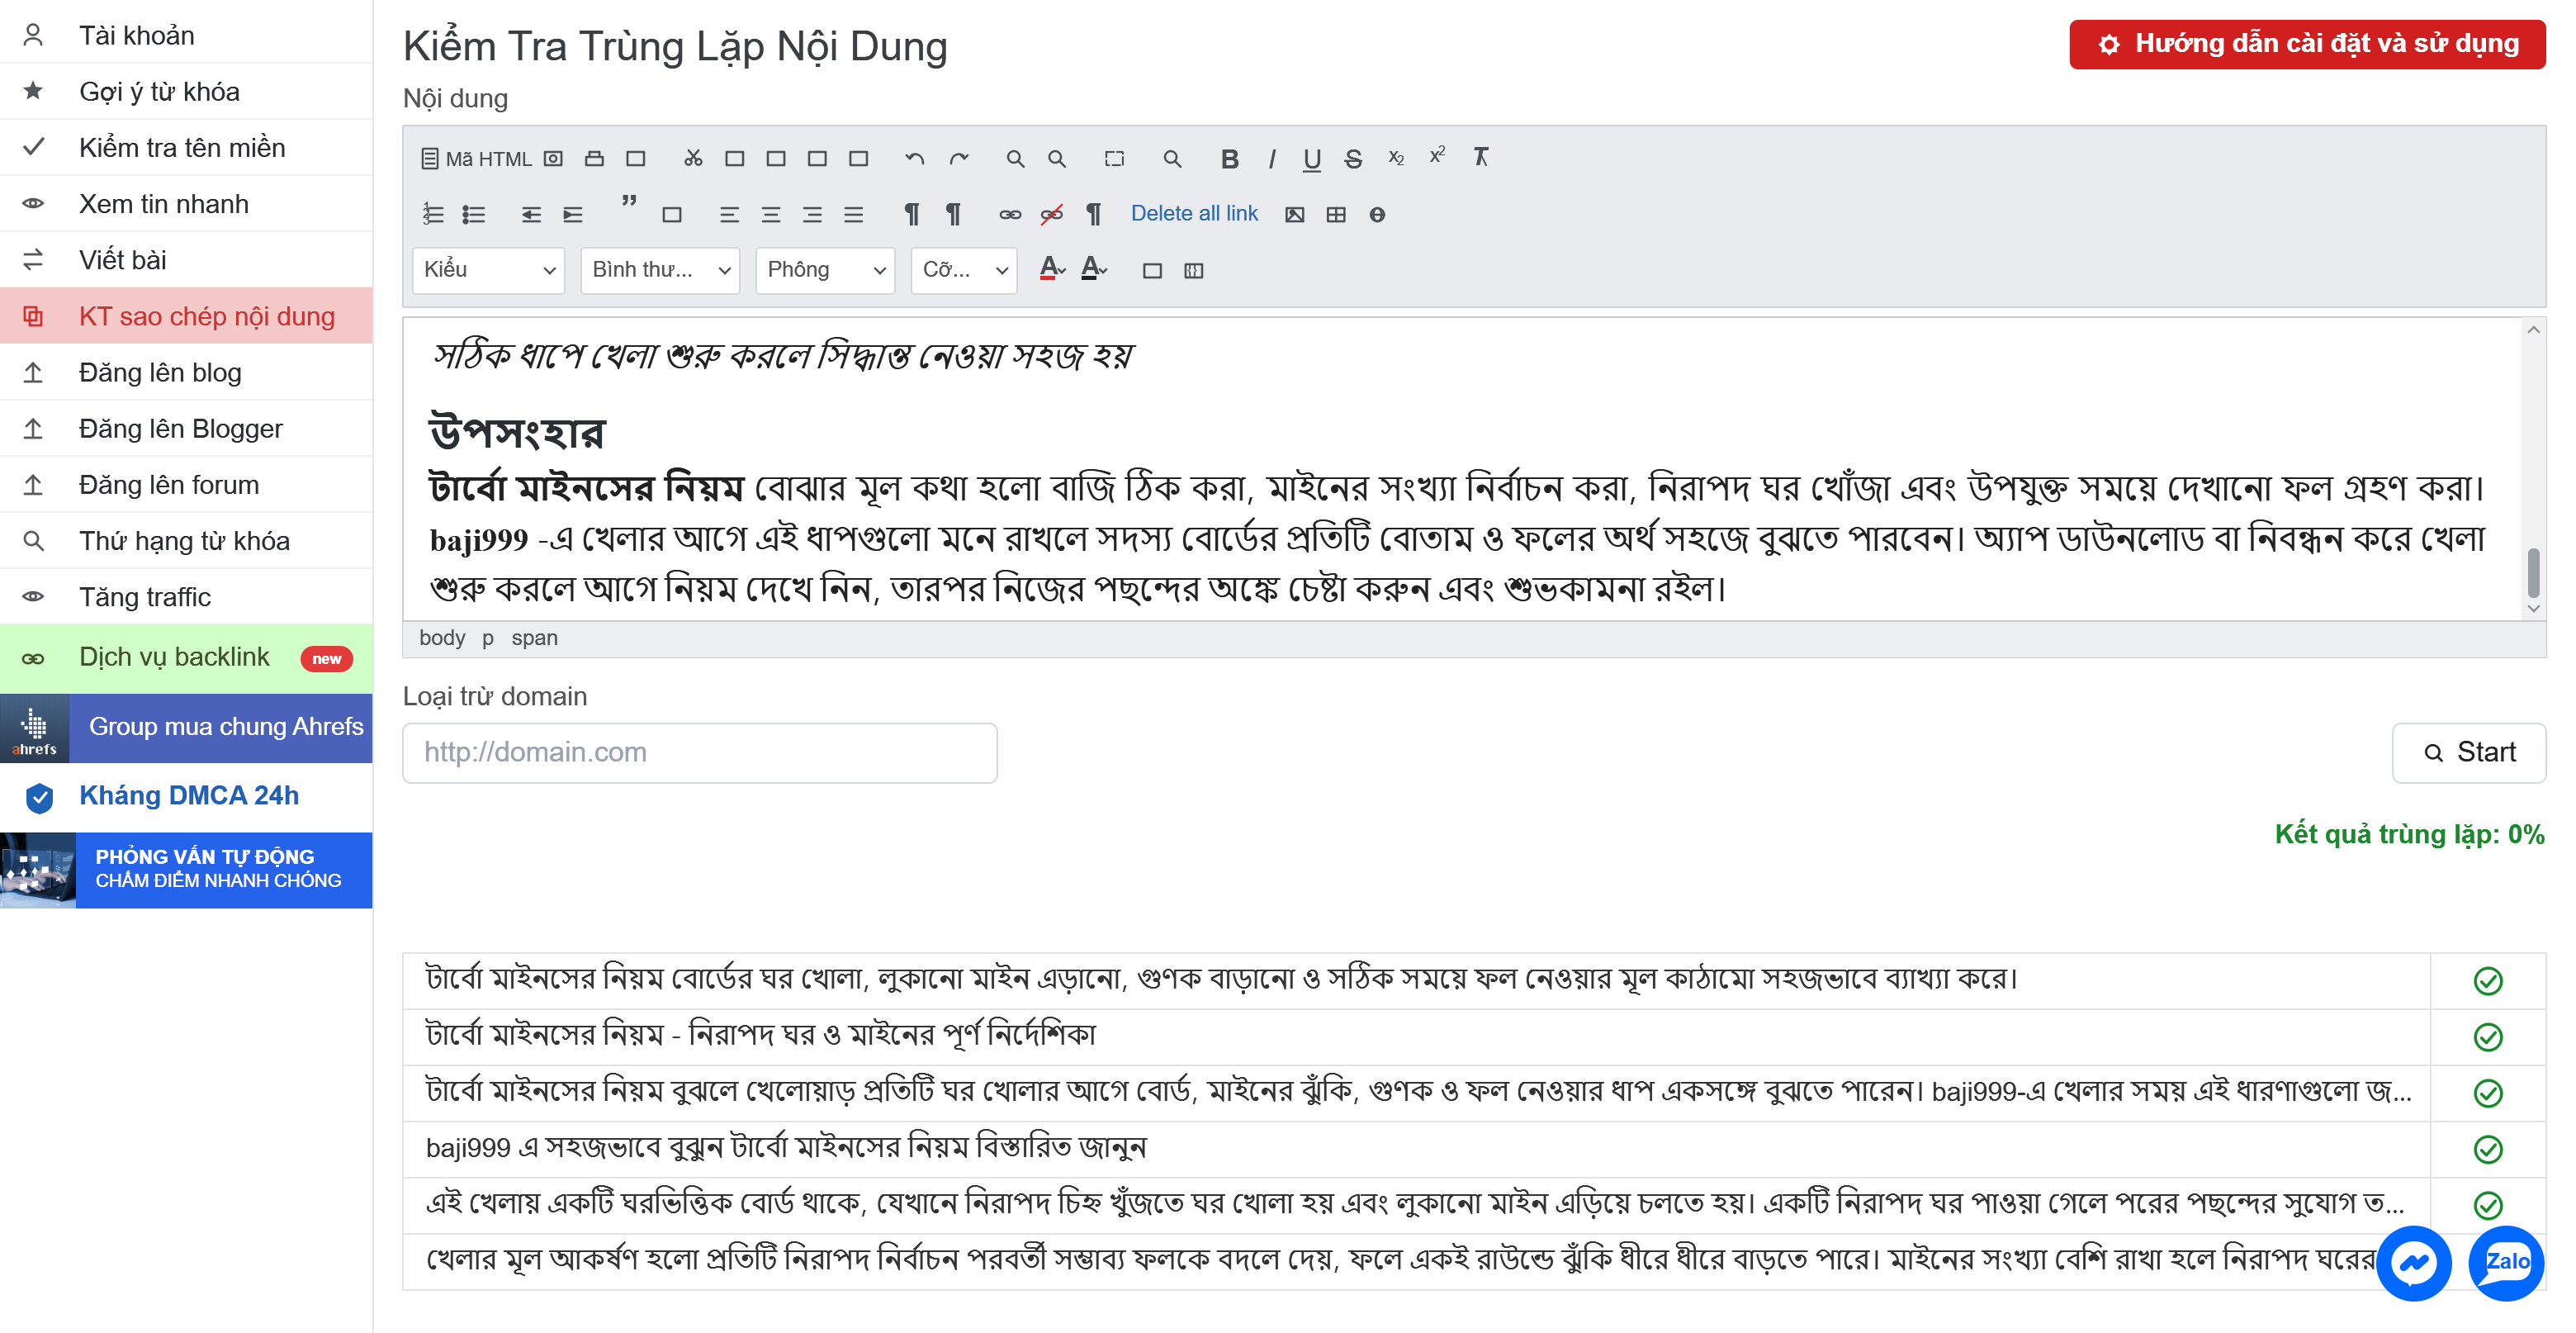Viewport: 2576px width, 1333px height.
Task: Click the Print icon in editor toolbar
Action: (x=594, y=158)
